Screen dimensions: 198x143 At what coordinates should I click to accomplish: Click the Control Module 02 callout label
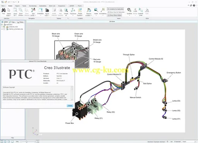[156, 59]
